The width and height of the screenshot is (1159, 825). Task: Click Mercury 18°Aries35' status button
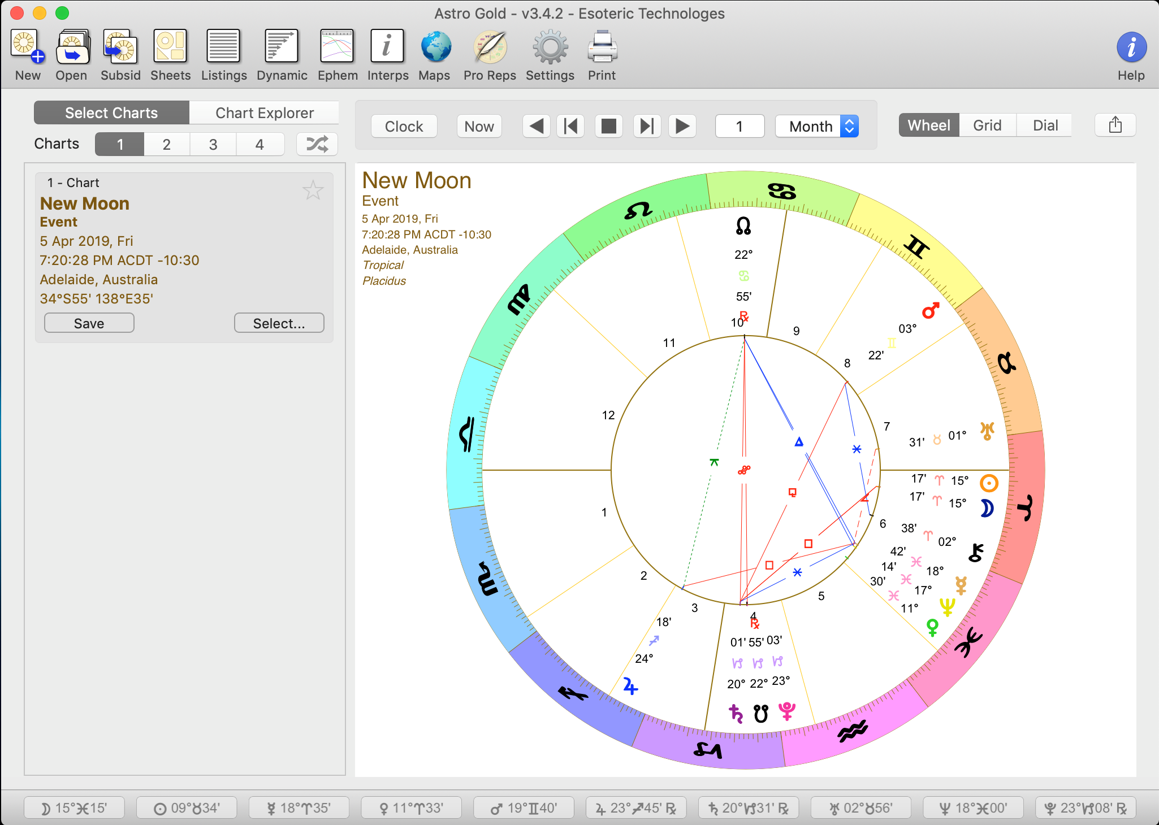point(299,808)
